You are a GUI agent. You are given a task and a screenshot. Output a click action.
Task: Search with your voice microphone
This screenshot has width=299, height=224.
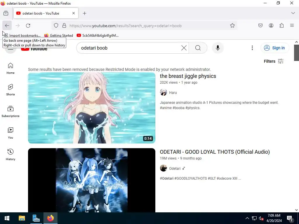(x=218, y=48)
